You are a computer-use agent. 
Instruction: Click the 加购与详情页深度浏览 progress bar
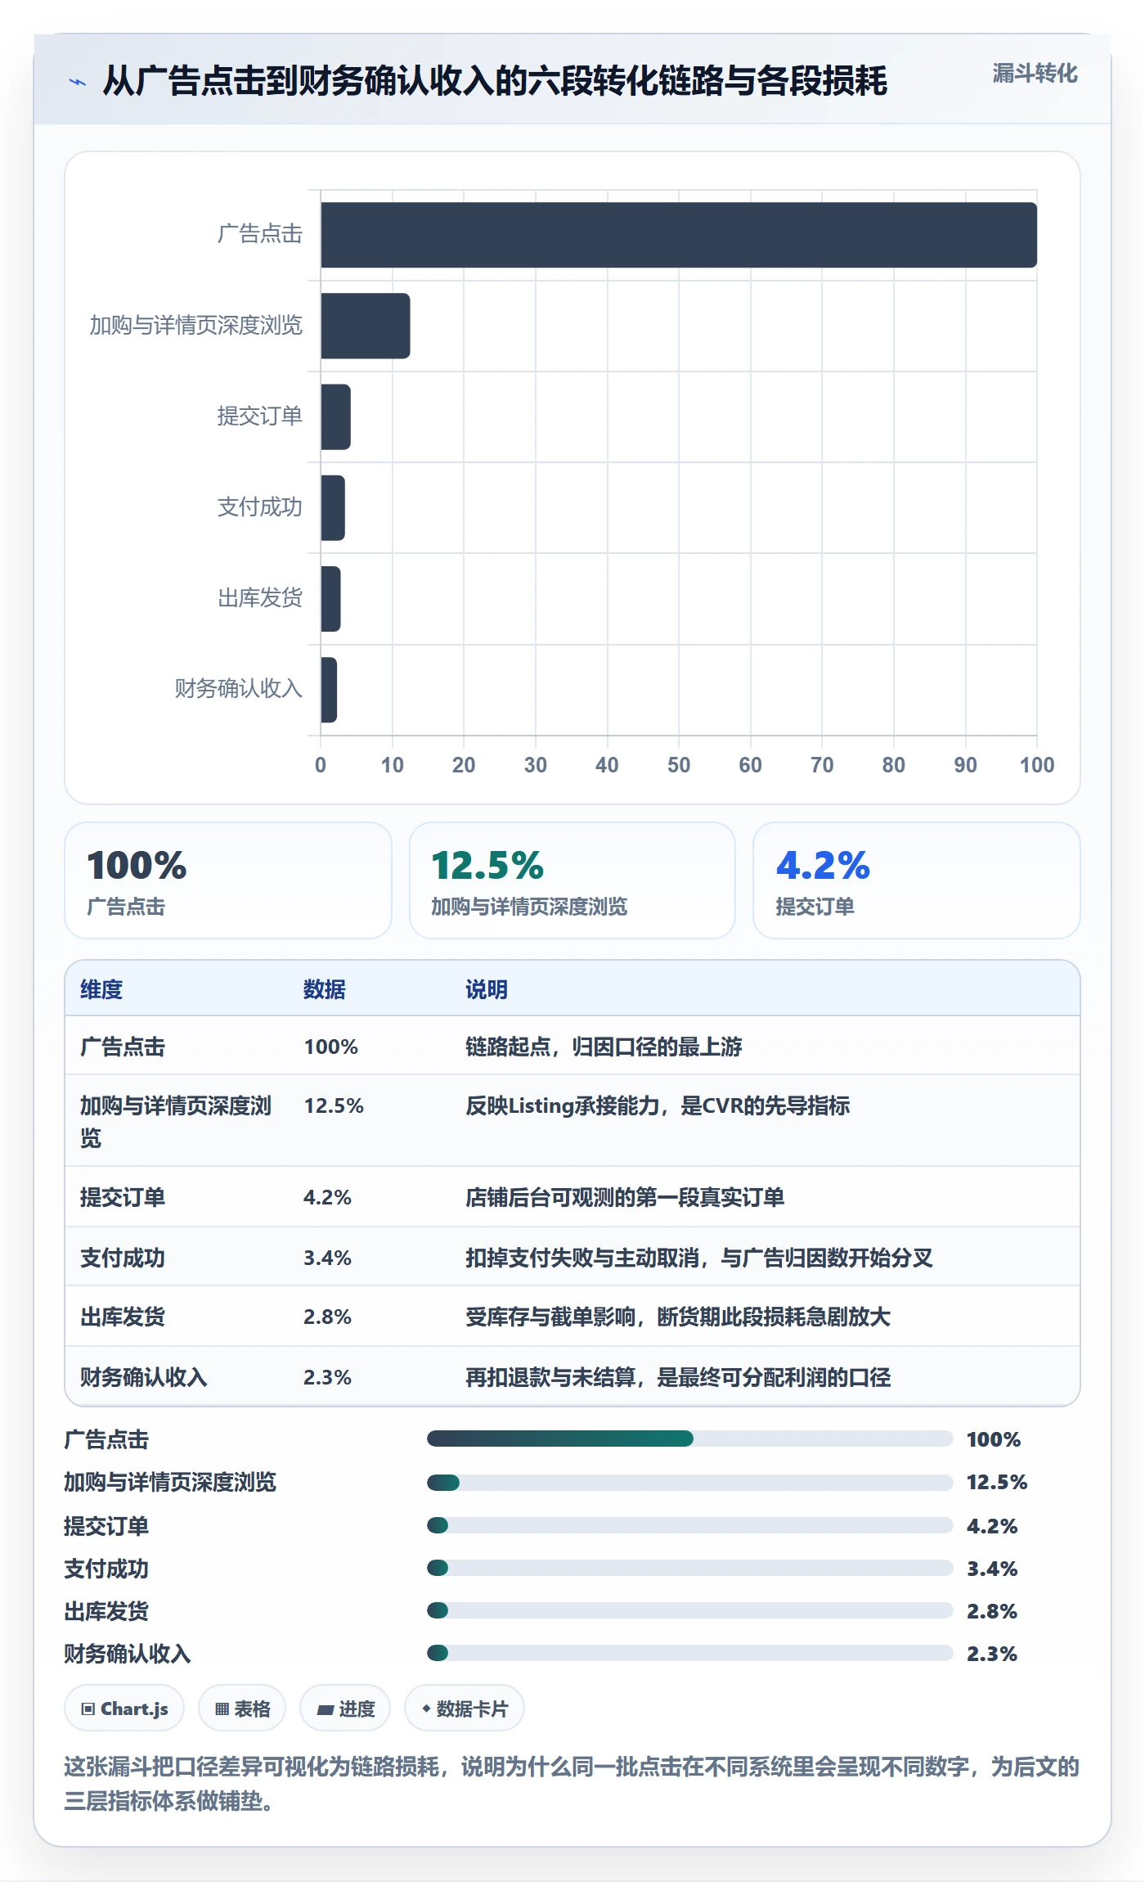690,1482
